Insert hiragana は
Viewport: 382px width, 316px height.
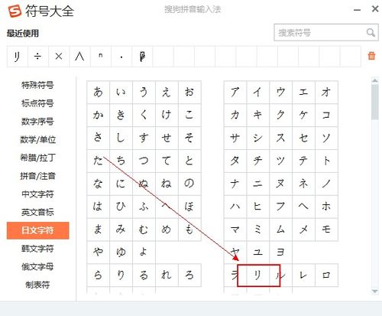tap(98, 207)
